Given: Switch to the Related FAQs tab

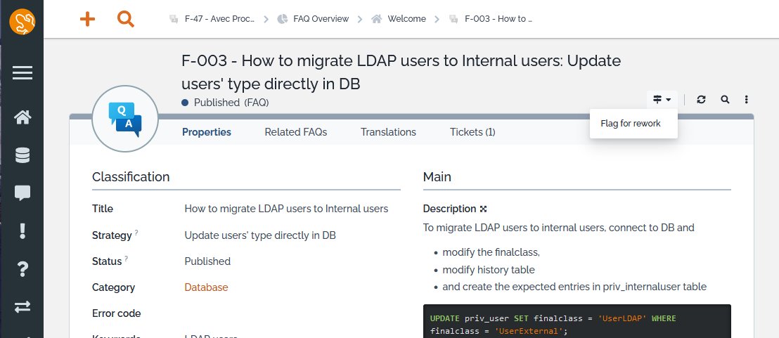Looking at the screenshot, I should click(295, 132).
